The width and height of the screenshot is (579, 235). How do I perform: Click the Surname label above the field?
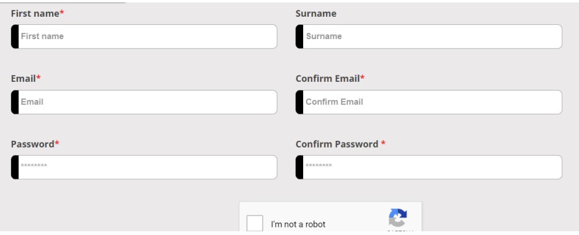pos(316,14)
